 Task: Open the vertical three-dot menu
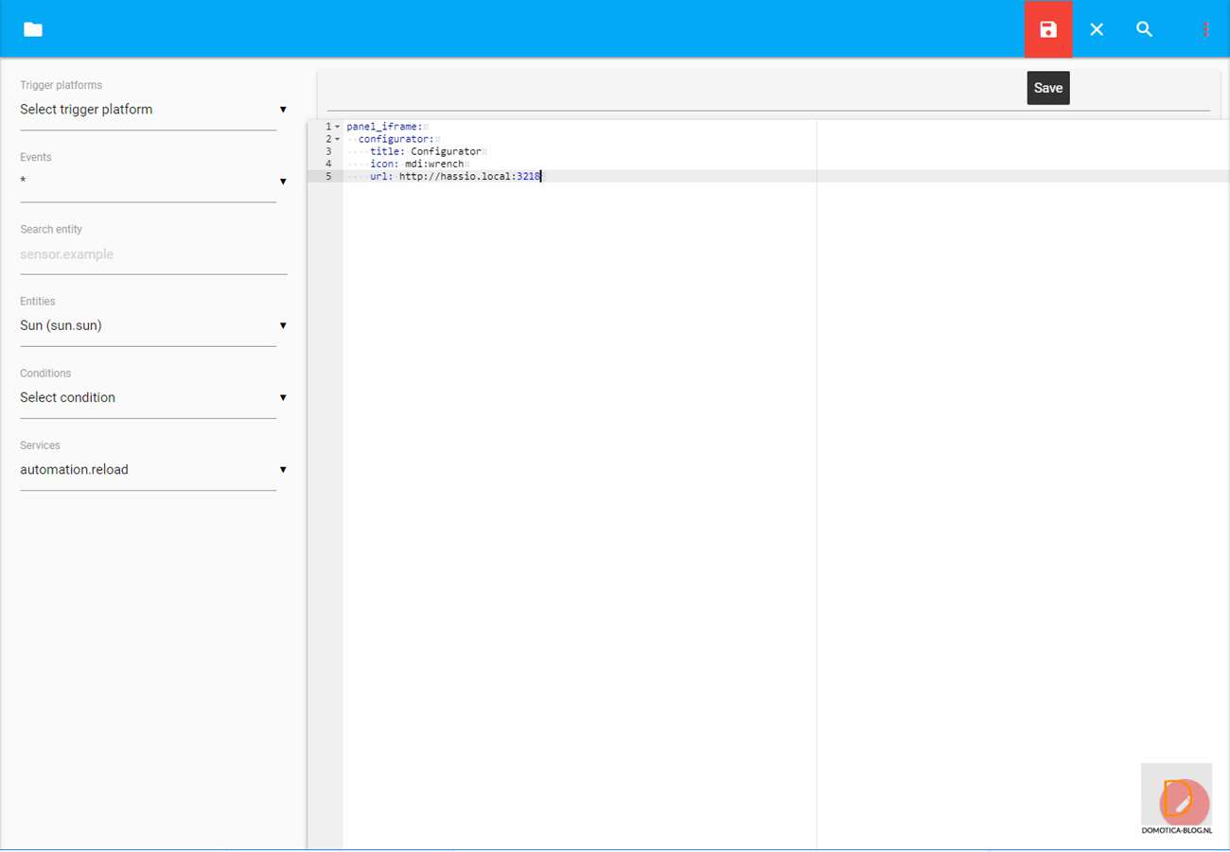(1205, 29)
